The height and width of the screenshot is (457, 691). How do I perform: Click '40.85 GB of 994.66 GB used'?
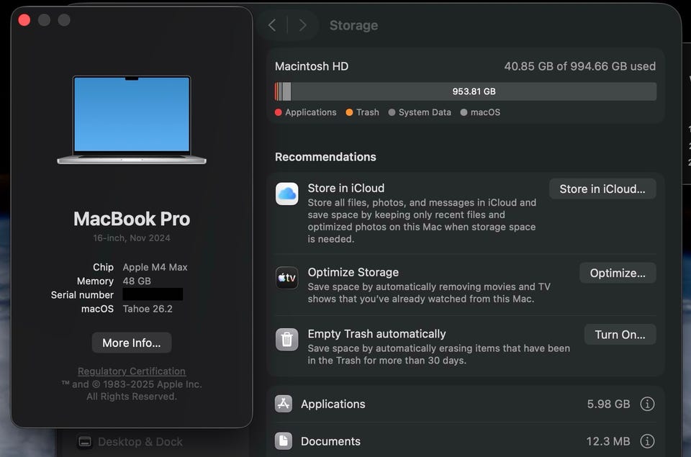coord(580,66)
